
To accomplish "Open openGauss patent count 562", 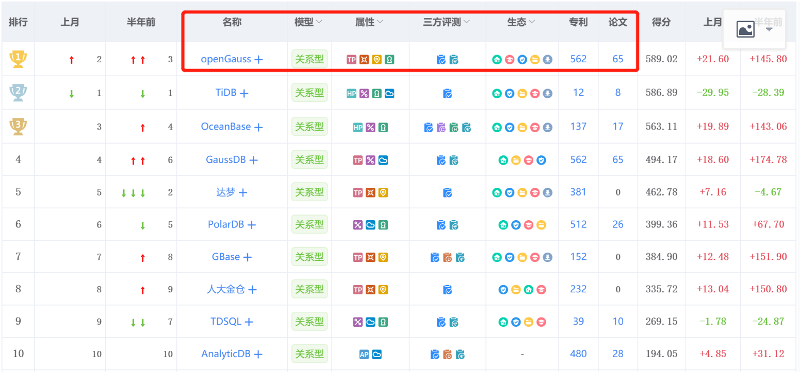I will pos(578,59).
